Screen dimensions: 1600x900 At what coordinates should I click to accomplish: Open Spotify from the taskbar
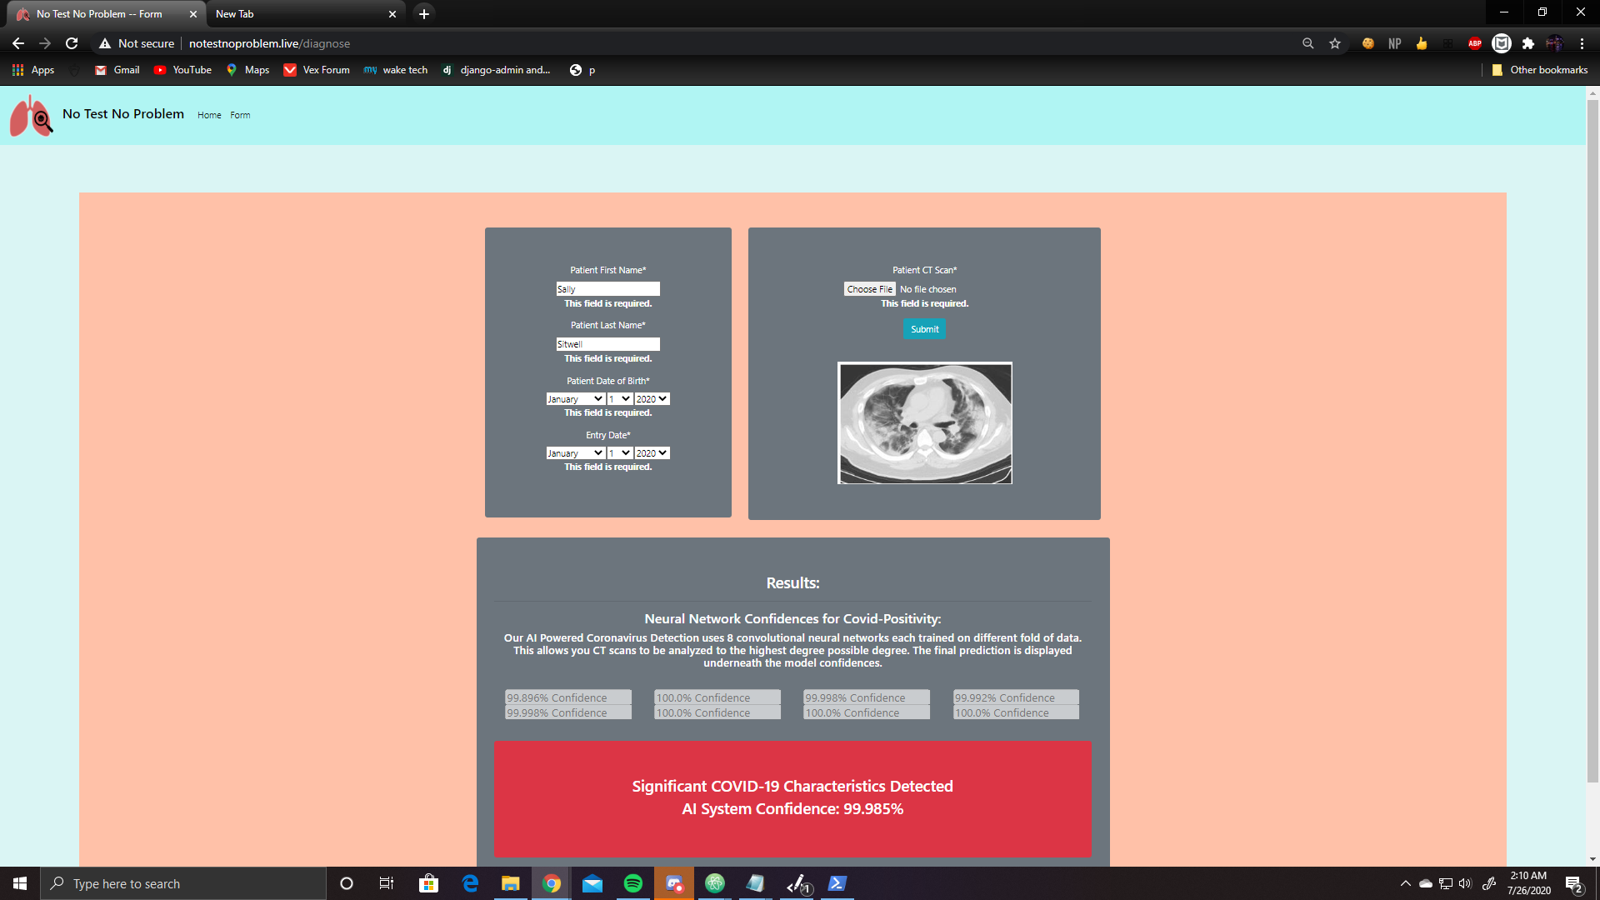pyautogui.click(x=632, y=883)
